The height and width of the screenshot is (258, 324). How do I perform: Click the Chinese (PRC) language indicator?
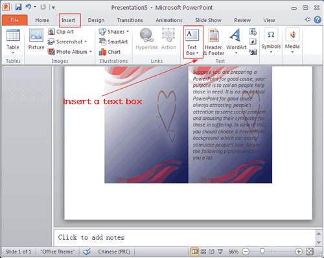[114, 252]
